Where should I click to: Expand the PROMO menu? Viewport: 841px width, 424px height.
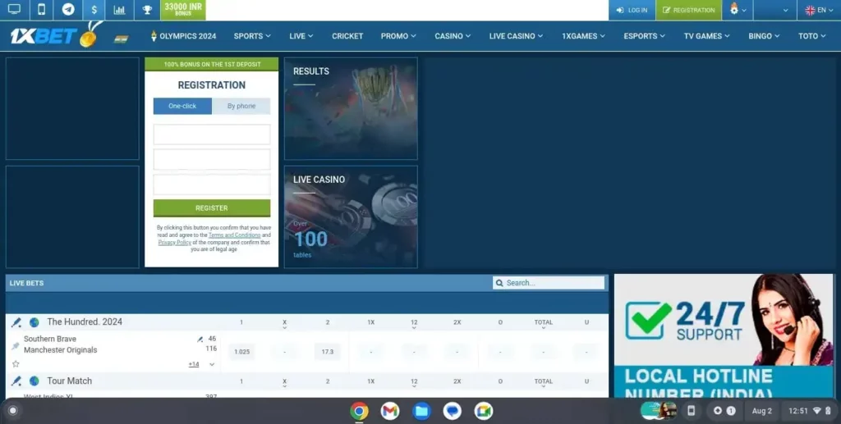click(x=398, y=36)
